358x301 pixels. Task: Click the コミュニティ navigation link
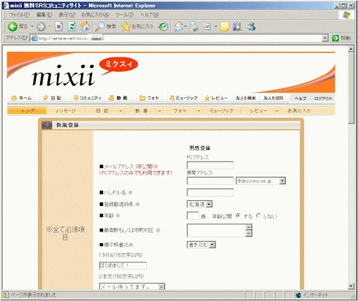click(87, 98)
